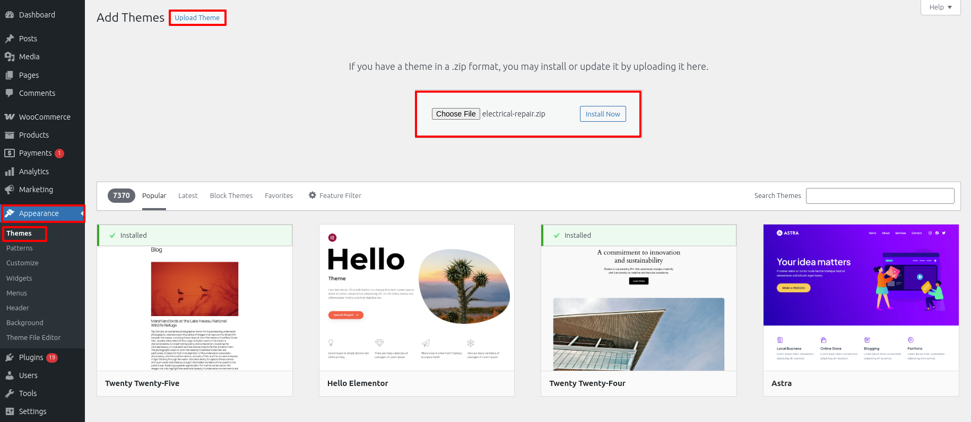The width and height of the screenshot is (971, 422).
Task: Open the Dashboard gauge icon
Action: pyautogui.click(x=10, y=15)
